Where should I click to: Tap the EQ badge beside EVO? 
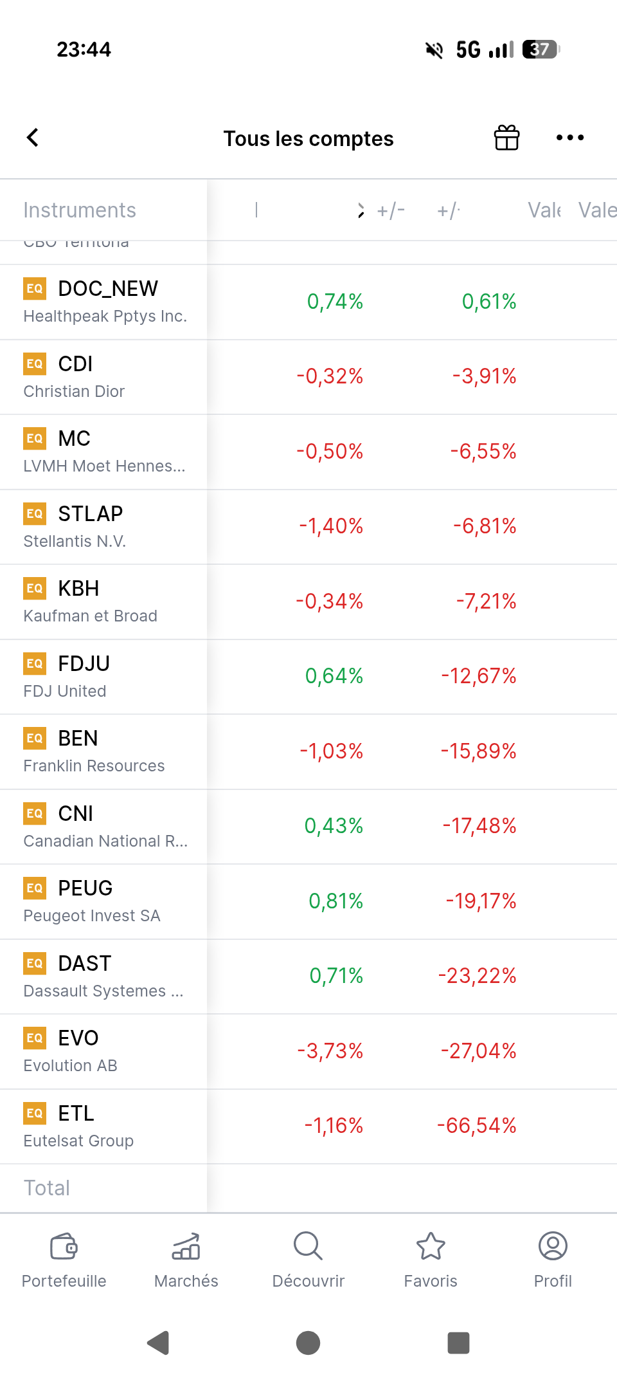[x=35, y=1038]
